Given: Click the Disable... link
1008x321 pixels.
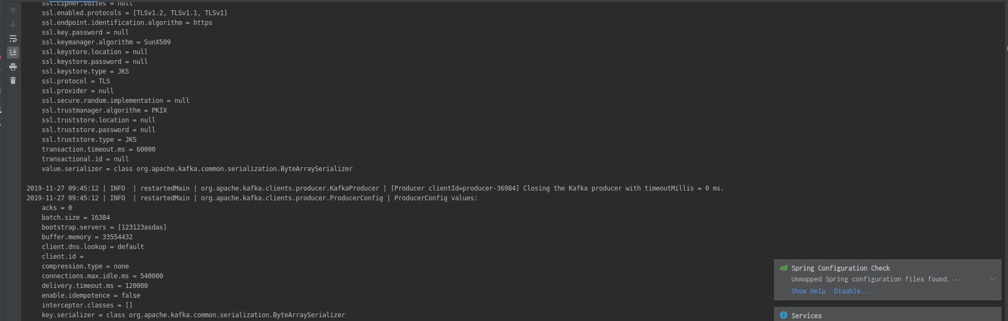Looking at the screenshot, I should [852, 291].
